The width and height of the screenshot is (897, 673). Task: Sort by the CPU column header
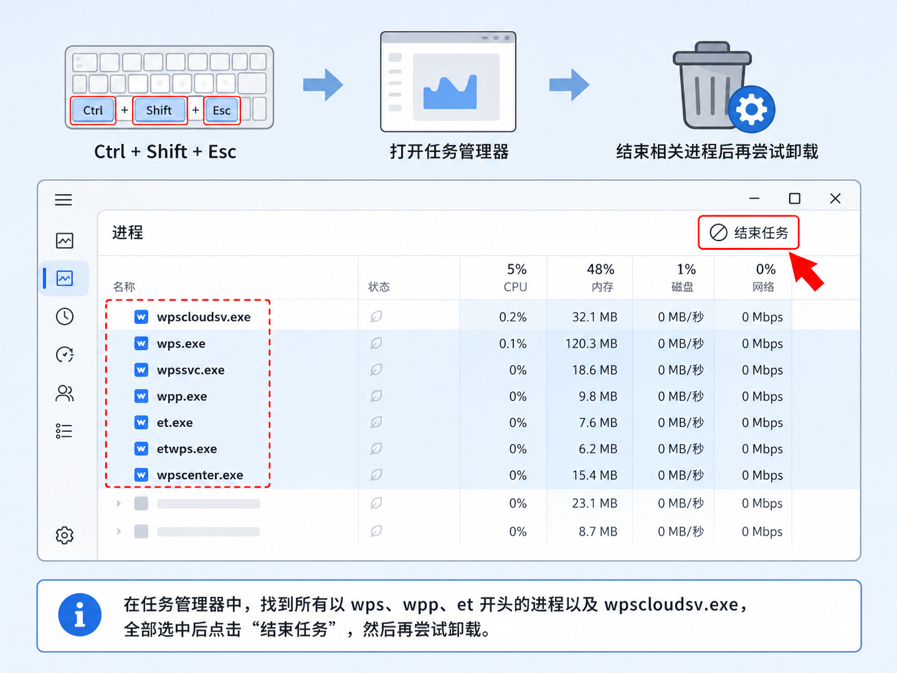[x=515, y=286]
